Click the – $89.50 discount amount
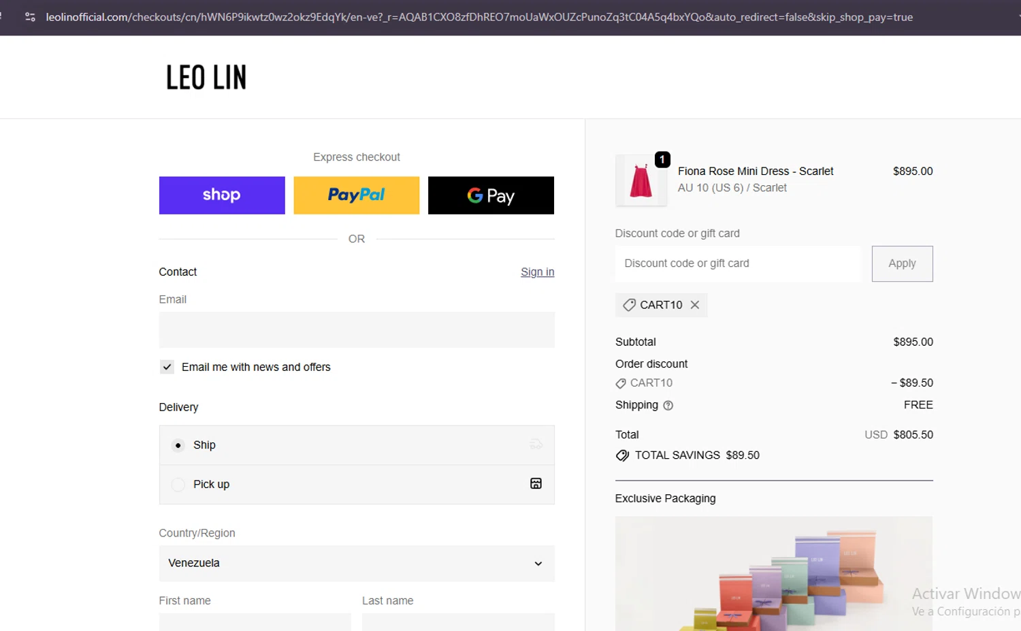 (x=912, y=383)
